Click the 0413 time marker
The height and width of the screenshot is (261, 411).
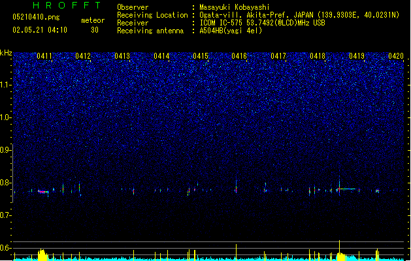122,56
